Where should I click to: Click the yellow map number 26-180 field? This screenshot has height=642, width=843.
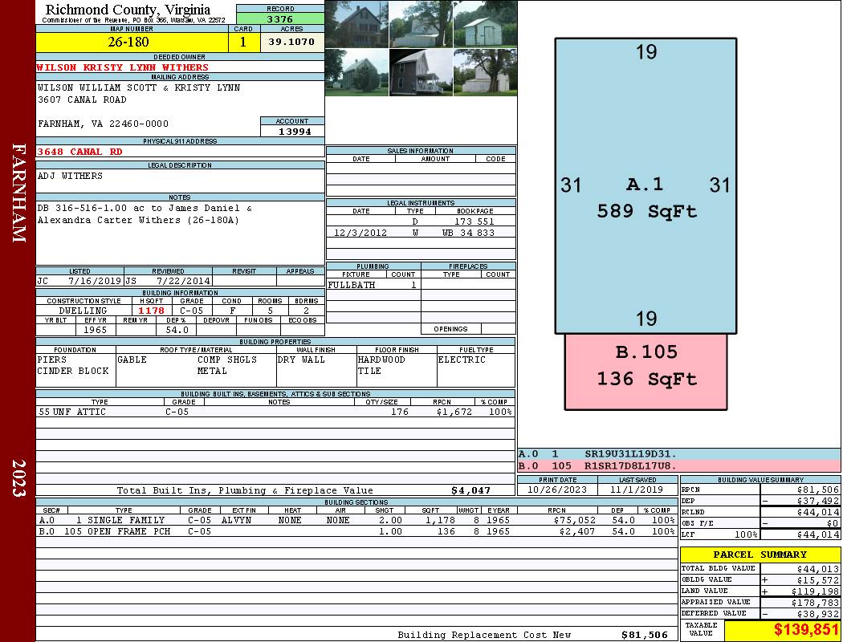coord(128,42)
